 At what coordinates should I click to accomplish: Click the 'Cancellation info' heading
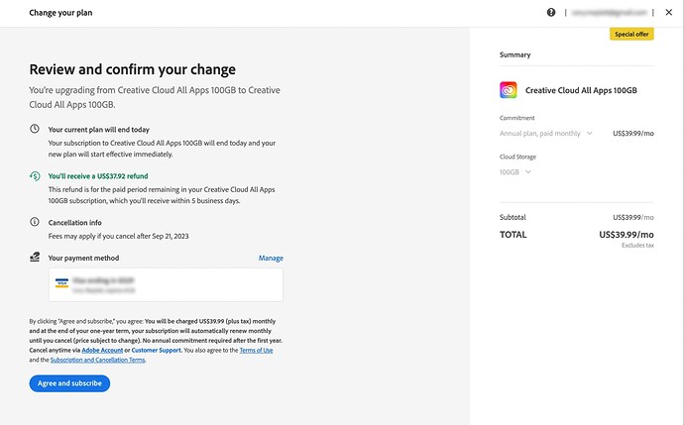[74, 222]
